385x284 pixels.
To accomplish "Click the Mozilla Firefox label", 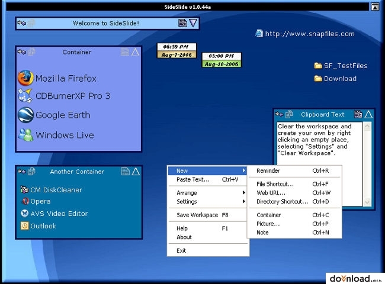I will click(66, 79).
